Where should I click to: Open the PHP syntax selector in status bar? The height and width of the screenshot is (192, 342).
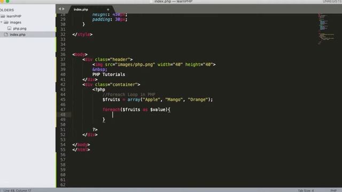click(333, 190)
